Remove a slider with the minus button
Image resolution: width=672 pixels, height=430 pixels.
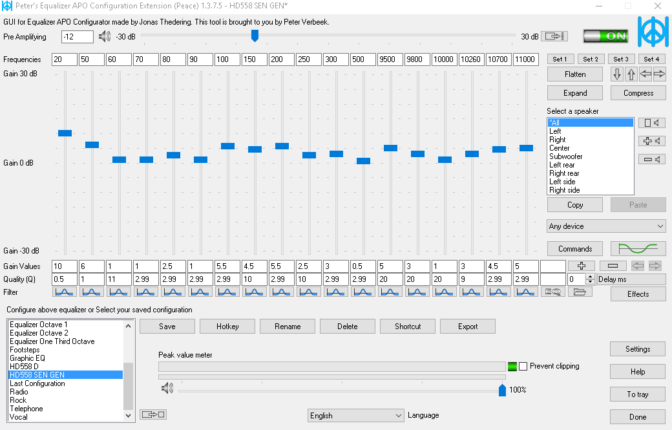[x=613, y=266]
